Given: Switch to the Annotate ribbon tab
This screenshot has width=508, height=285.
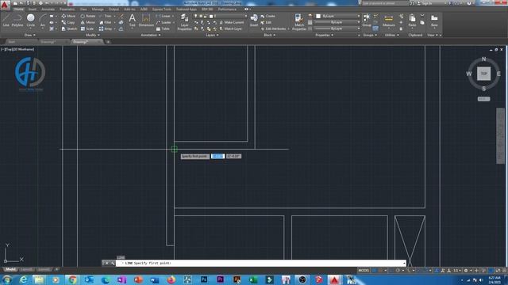Looking at the screenshot, I should (x=48, y=9).
